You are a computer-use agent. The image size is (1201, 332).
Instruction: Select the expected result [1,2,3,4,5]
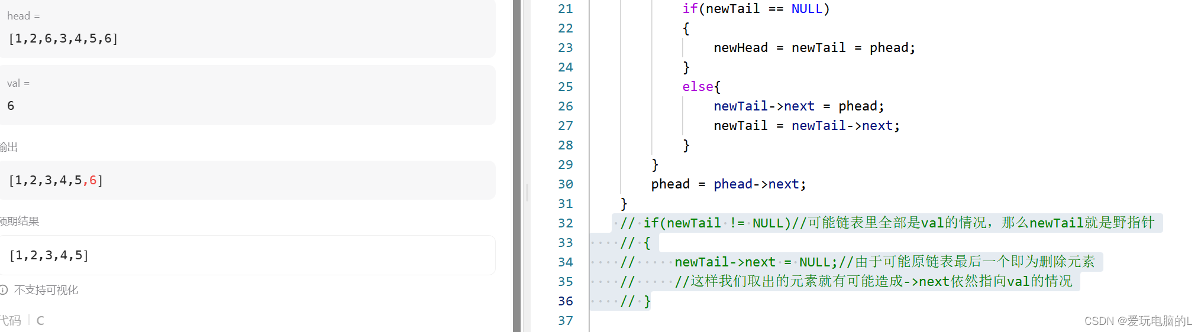tap(49, 255)
